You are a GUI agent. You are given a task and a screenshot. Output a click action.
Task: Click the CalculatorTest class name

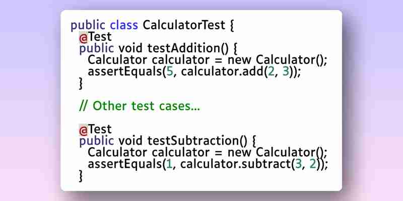pos(184,25)
